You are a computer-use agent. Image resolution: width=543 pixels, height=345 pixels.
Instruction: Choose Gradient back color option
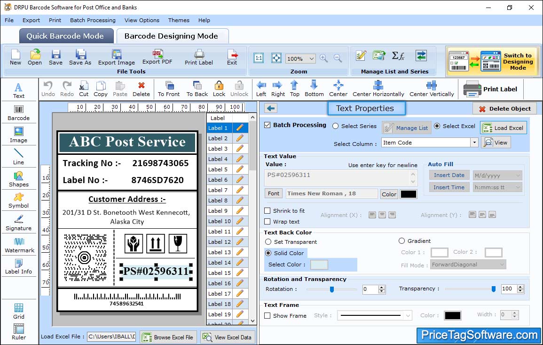pos(401,241)
